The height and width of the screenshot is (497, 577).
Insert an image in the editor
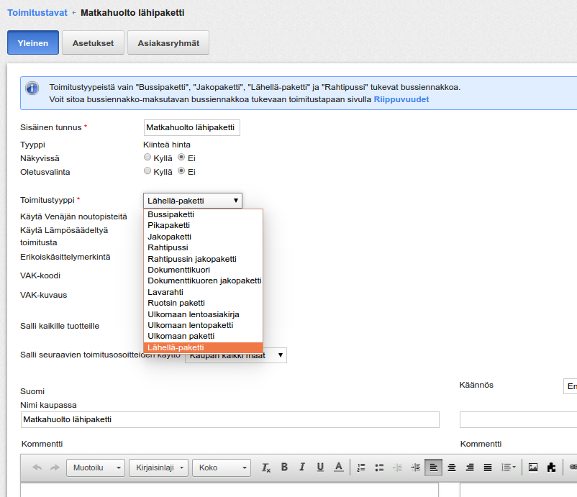tap(533, 468)
